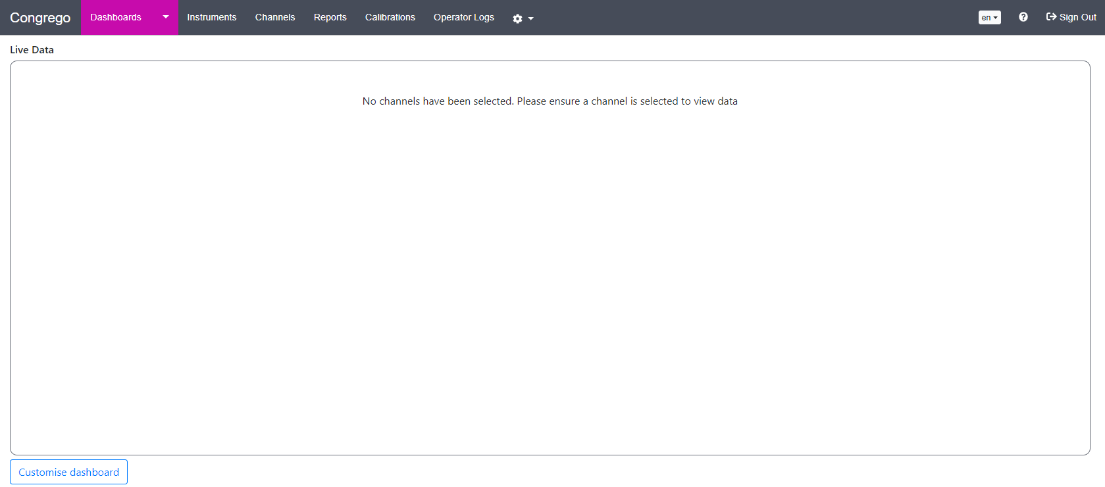This screenshot has height=487, width=1105.
Task: Expand the Dashboards dropdown arrow
Action: click(x=166, y=17)
